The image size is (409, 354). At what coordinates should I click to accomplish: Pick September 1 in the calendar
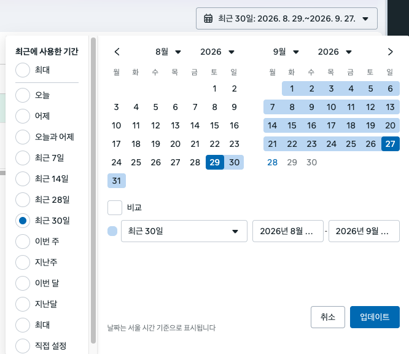[x=292, y=88]
